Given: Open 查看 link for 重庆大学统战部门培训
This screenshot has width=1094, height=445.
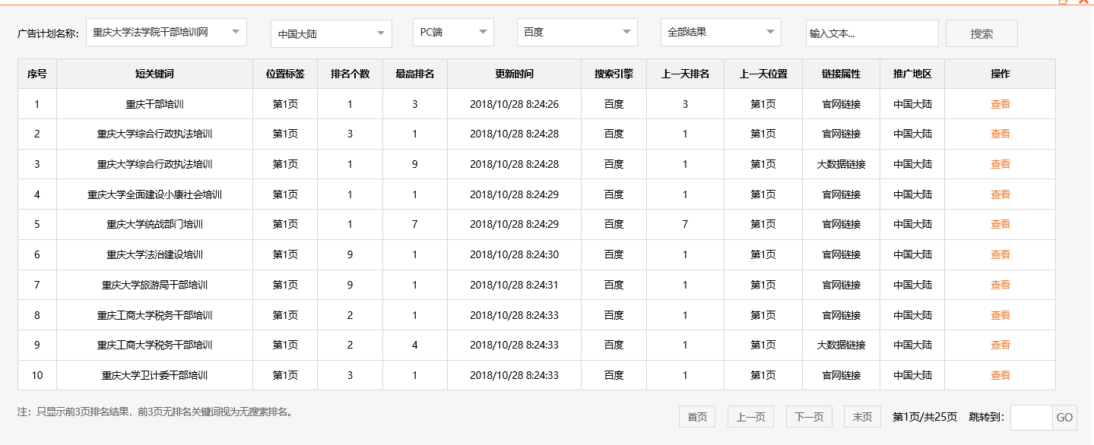Looking at the screenshot, I should coord(1000,225).
